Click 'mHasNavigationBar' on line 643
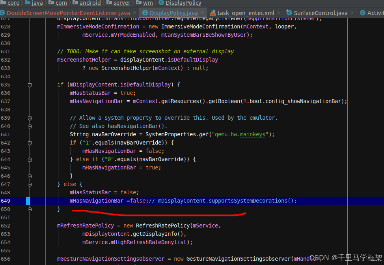 109,151
